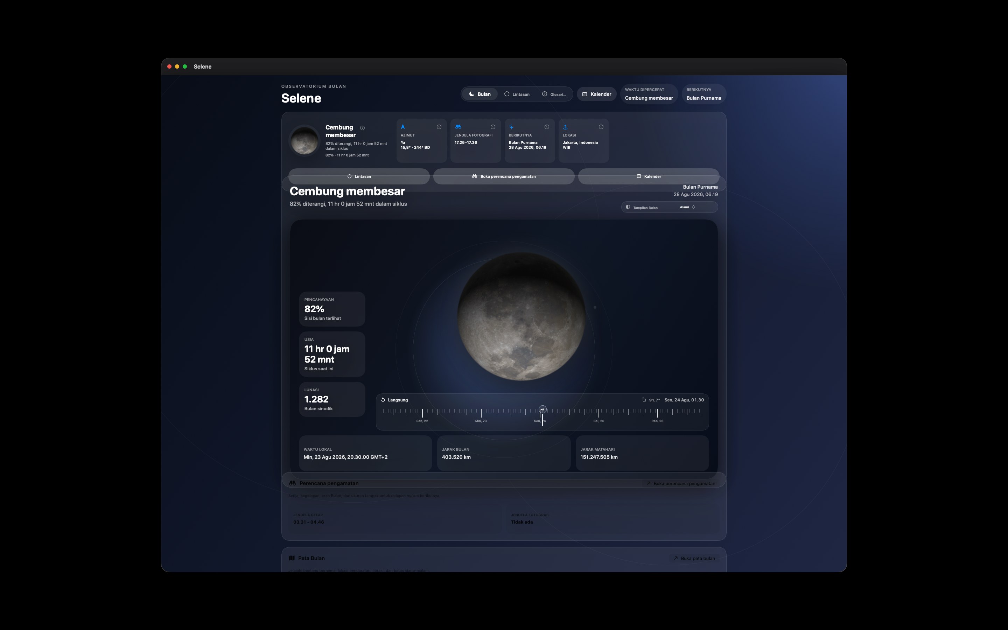Click the '28 Agu 2026, 06.19' date text
The width and height of the screenshot is (1008, 630).
695,195
